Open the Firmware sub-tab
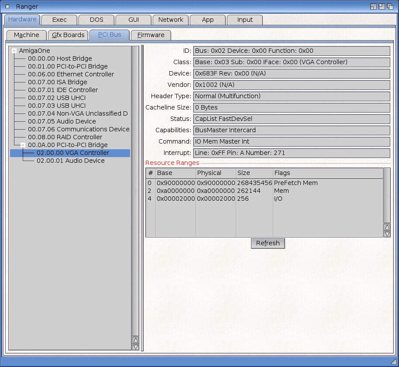The width and height of the screenshot is (399, 367). 151,35
